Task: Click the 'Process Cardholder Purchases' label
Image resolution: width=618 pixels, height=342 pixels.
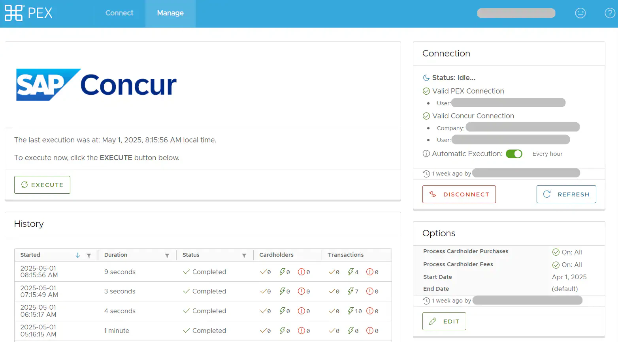Action: coord(465,251)
